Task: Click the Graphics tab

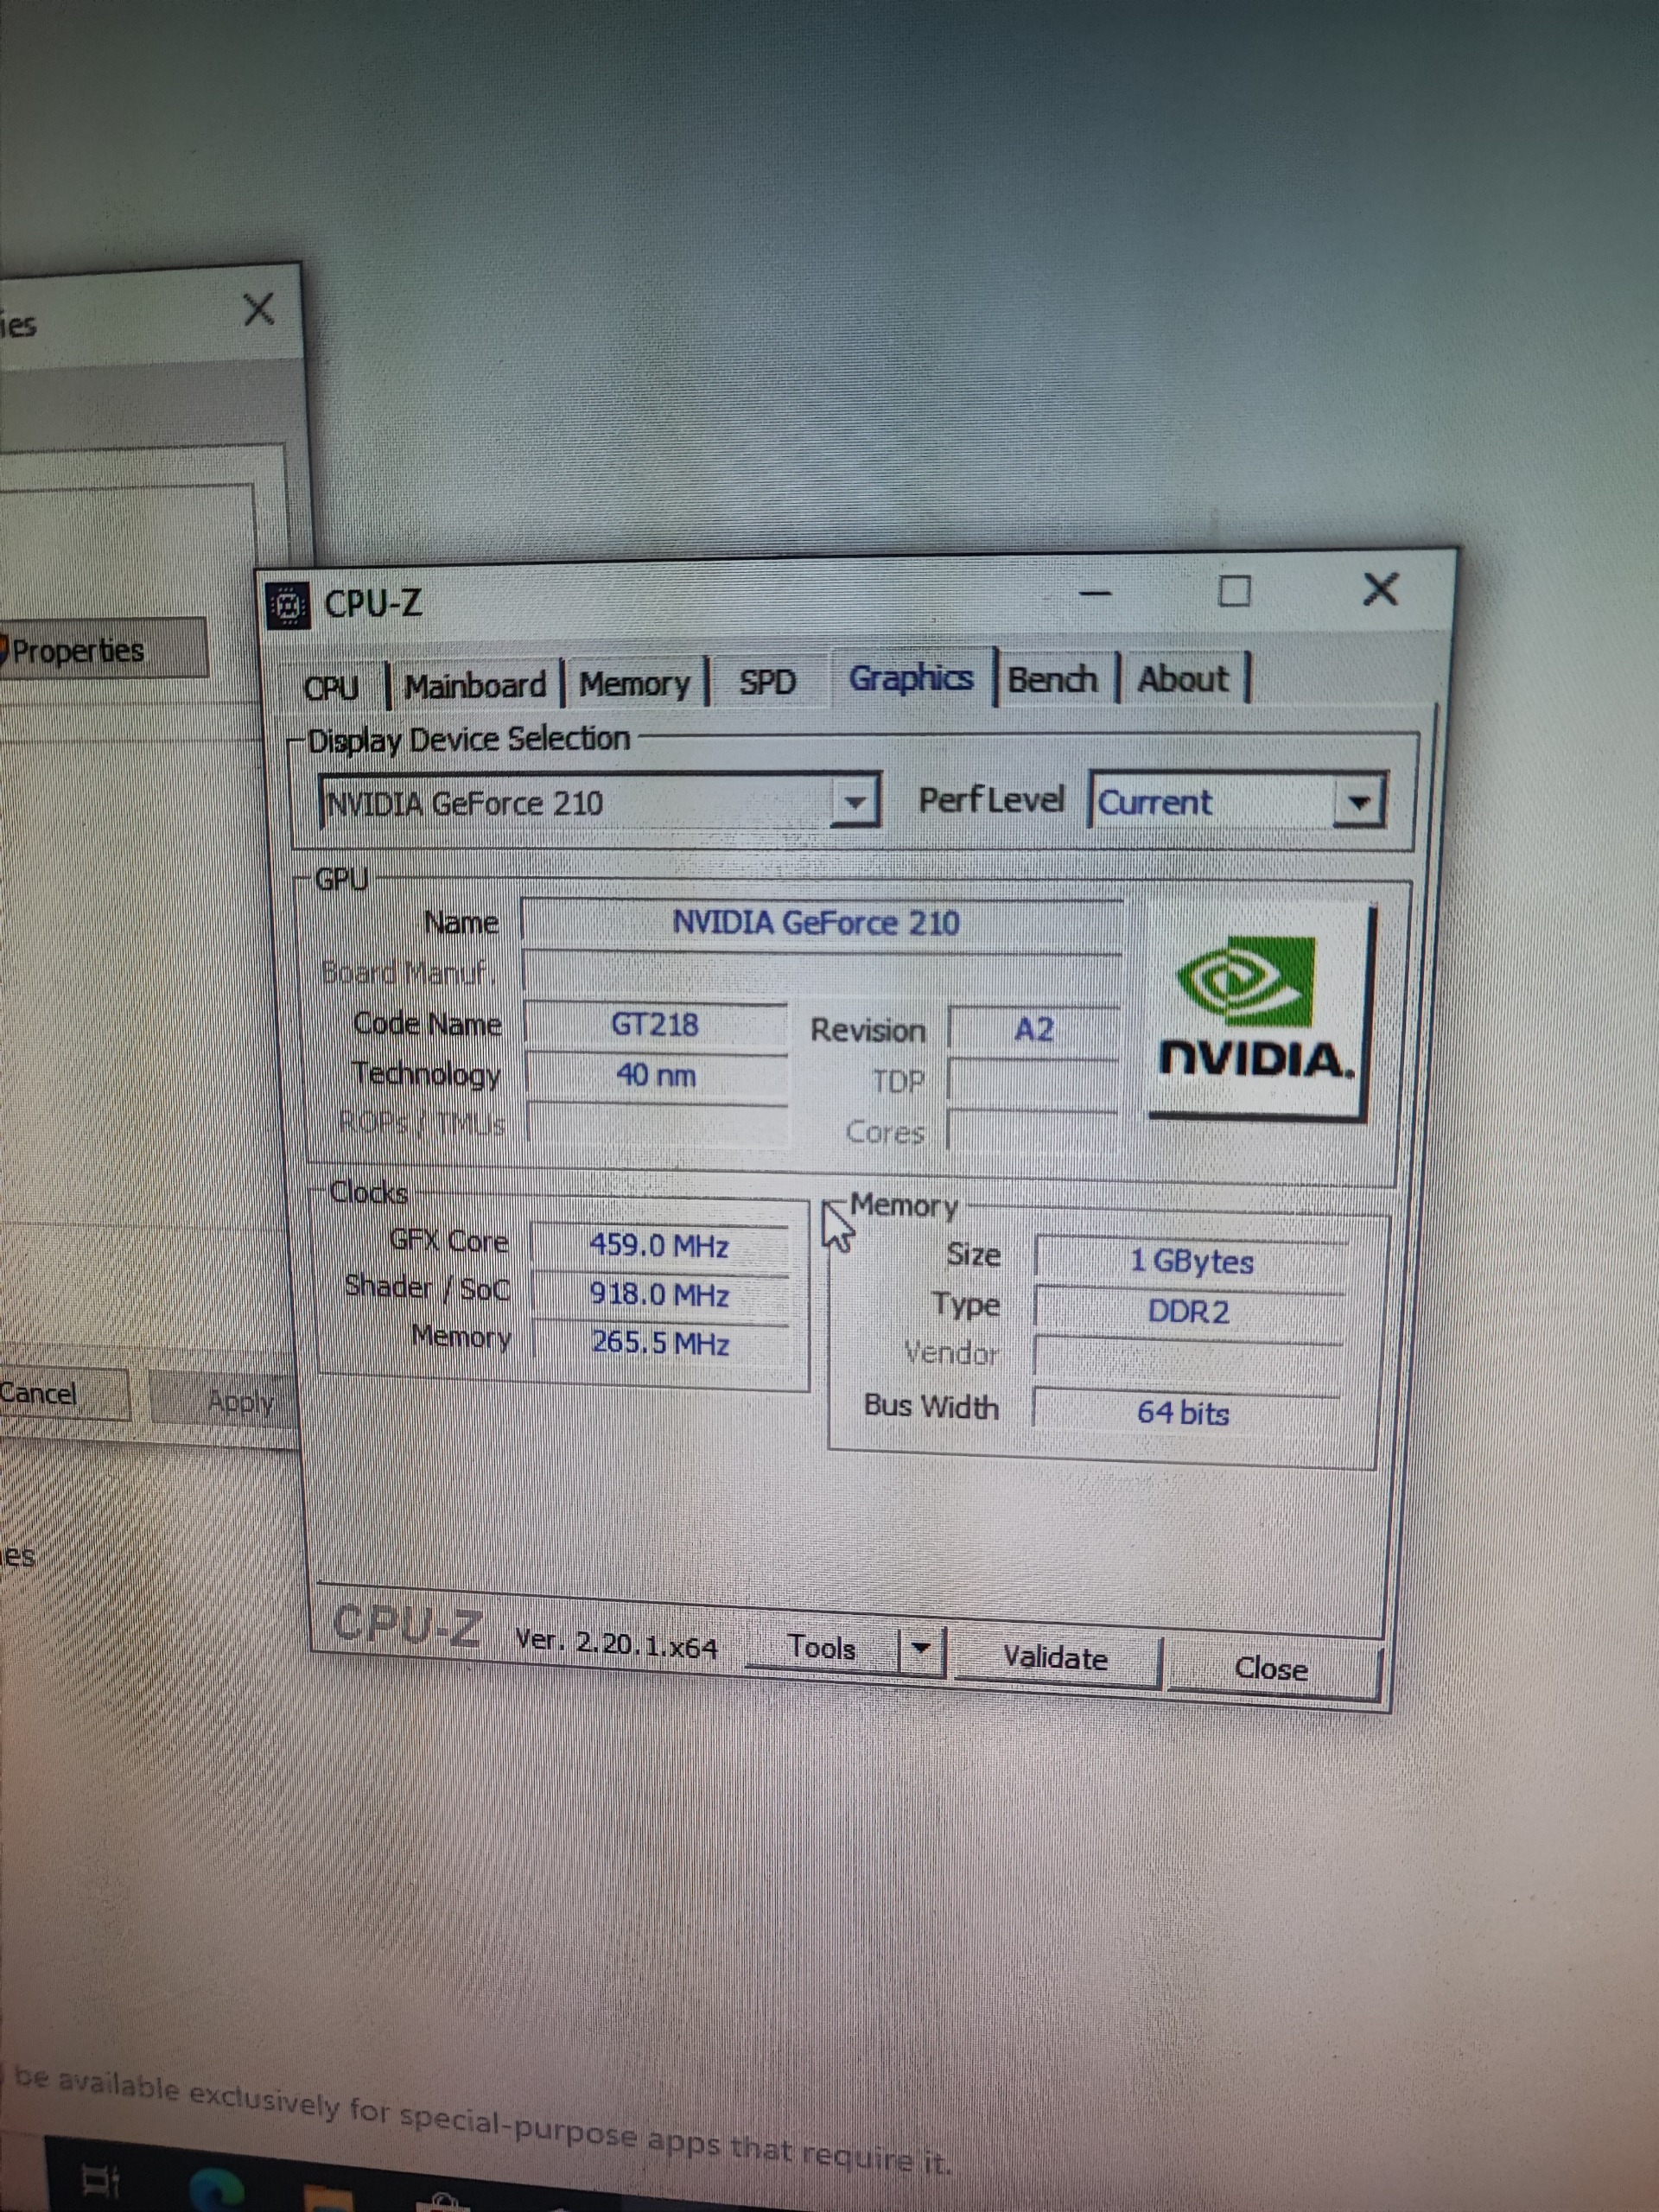Action: point(910,678)
